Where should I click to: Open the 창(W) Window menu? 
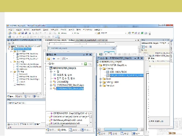coord(79,30)
